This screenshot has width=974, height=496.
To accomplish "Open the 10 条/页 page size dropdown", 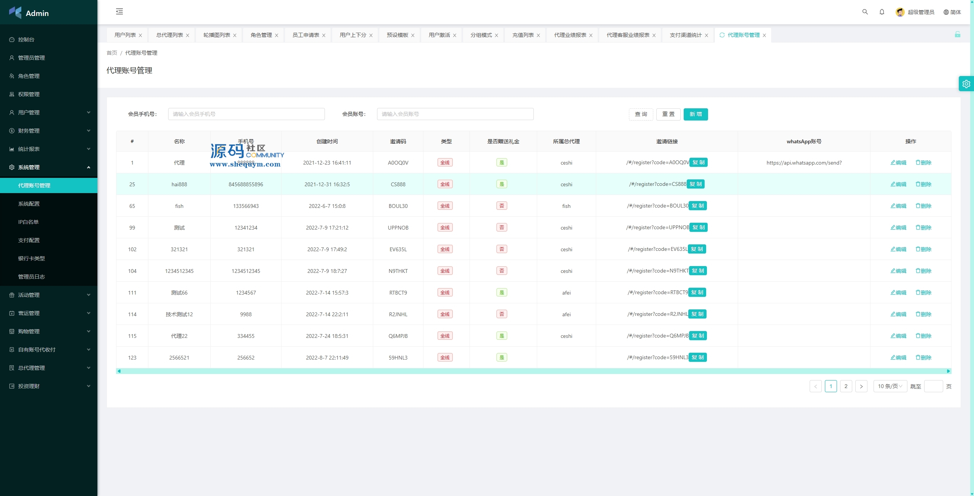I will click(x=890, y=386).
